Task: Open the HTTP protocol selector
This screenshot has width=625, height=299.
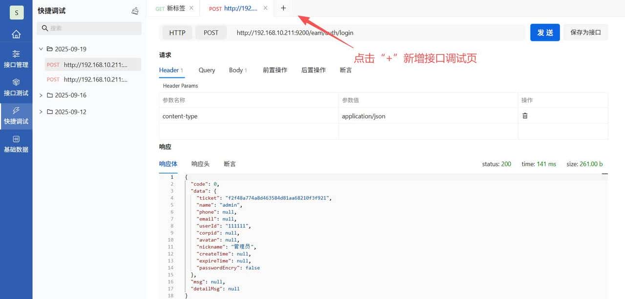Action: click(x=177, y=33)
